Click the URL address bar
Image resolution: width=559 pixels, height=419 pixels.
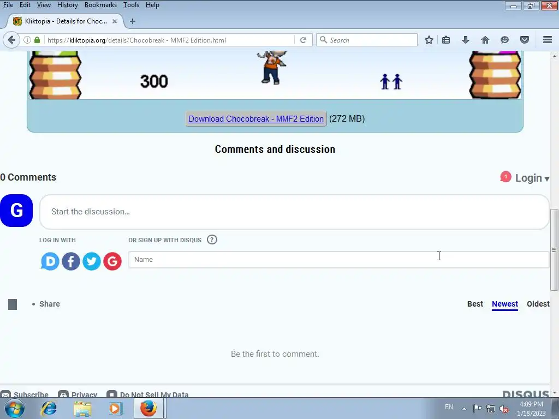point(170,40)
